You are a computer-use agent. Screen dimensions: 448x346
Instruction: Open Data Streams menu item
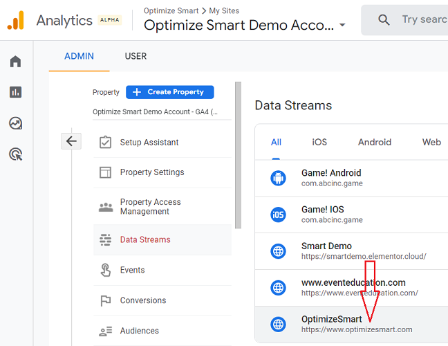coord(162,239)
